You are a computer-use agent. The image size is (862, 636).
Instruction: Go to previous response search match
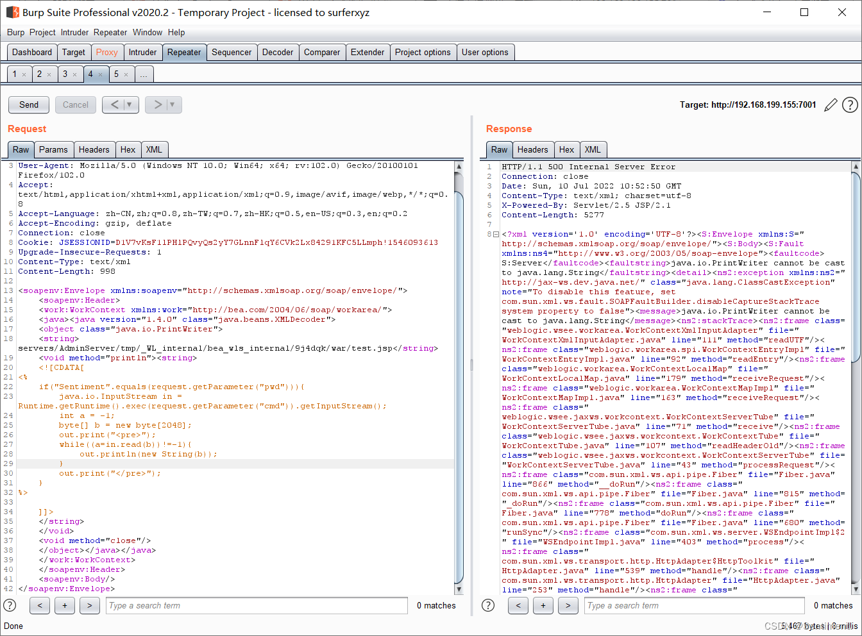tap(518, 605)
